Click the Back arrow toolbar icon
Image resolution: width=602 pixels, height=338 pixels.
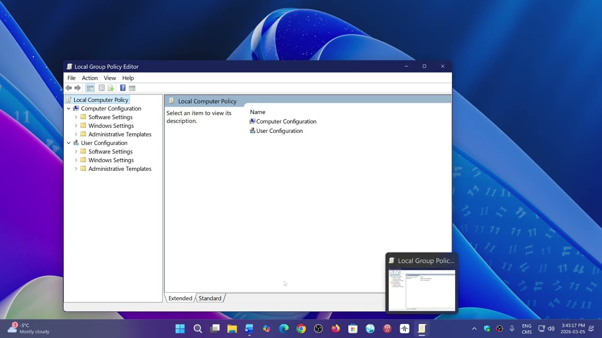pos(69,88)
